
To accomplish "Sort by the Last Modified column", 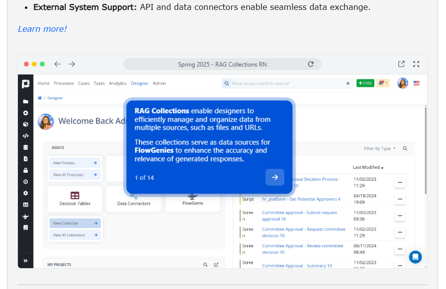I will point(368,167).
